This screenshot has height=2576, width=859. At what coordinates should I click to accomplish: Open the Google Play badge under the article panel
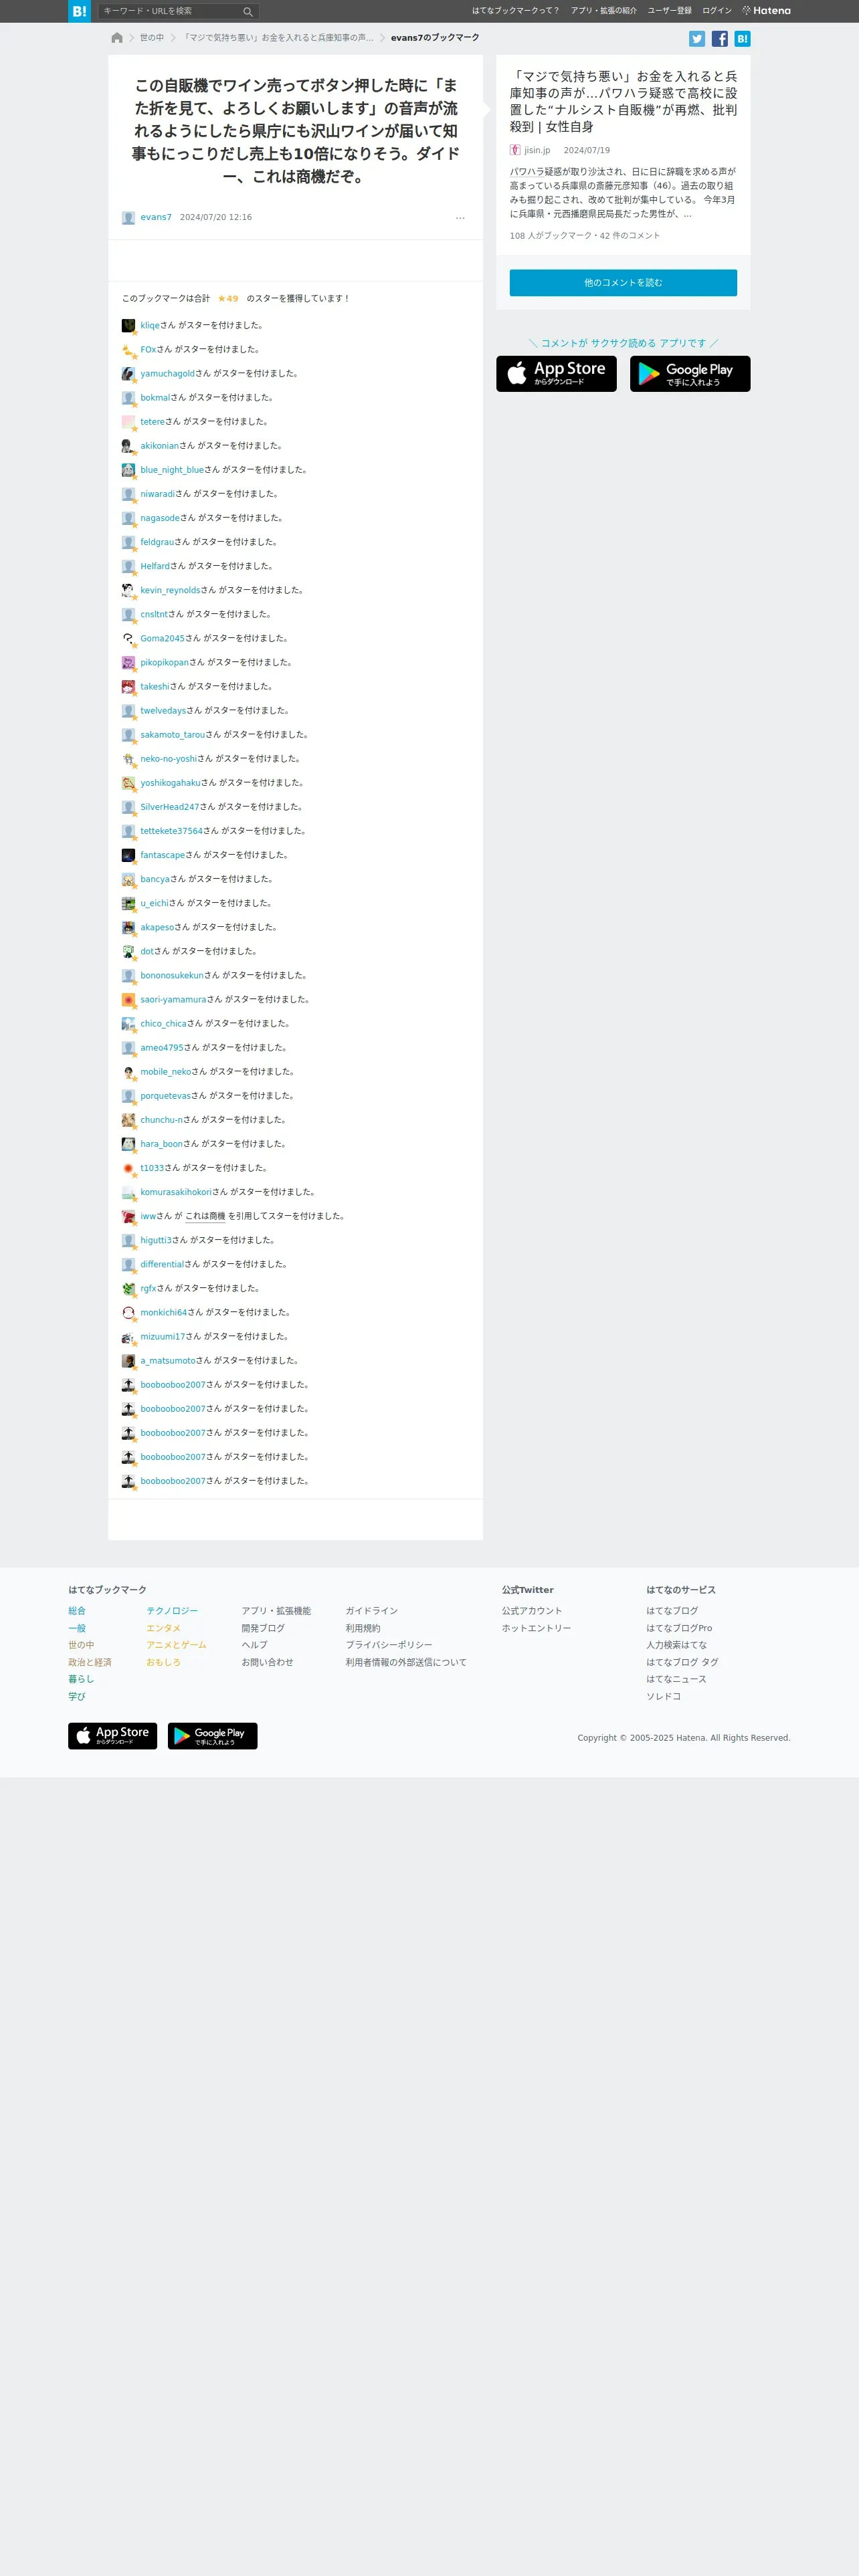tap(690, 374)
